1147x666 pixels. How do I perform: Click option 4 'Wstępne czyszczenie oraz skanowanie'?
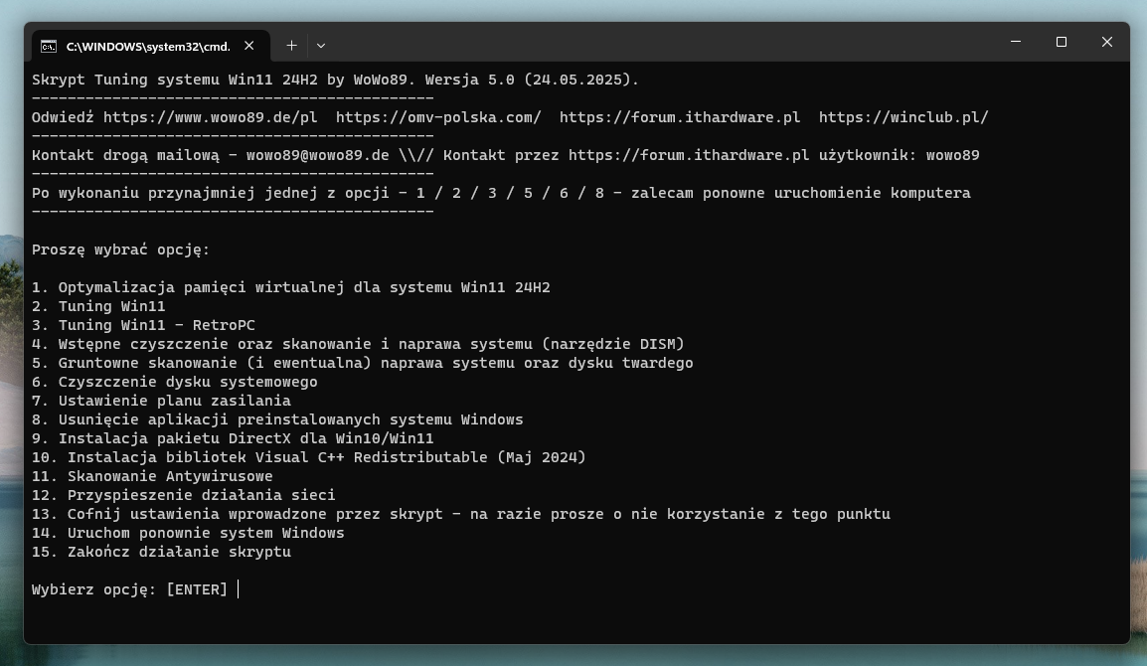[x=359, y=344]
